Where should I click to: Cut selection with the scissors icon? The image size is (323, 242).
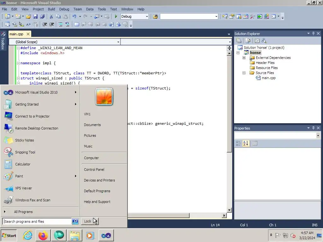point(51,16)
